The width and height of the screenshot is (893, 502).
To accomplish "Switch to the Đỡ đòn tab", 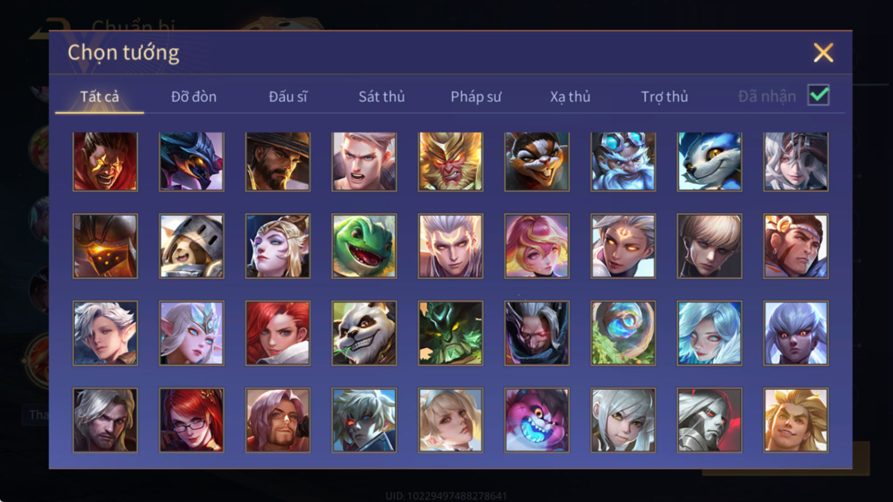I will [x=194, y=97].
